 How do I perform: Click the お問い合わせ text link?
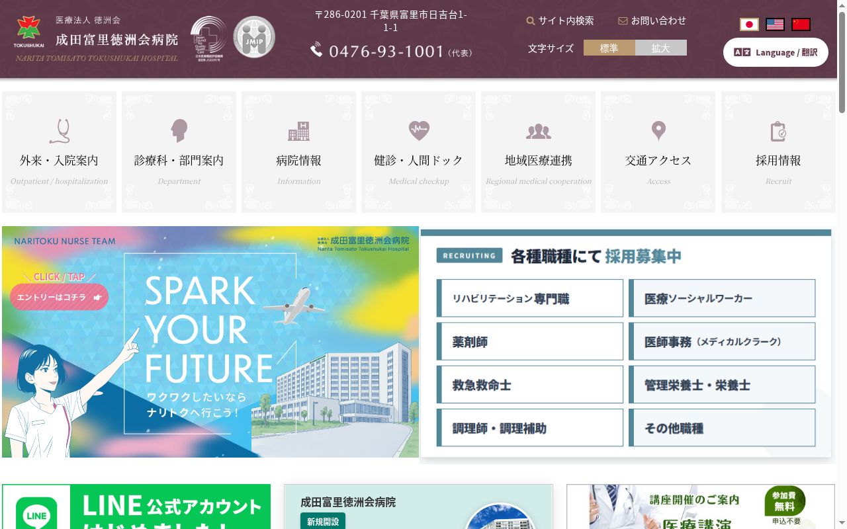tap(658, 20)
